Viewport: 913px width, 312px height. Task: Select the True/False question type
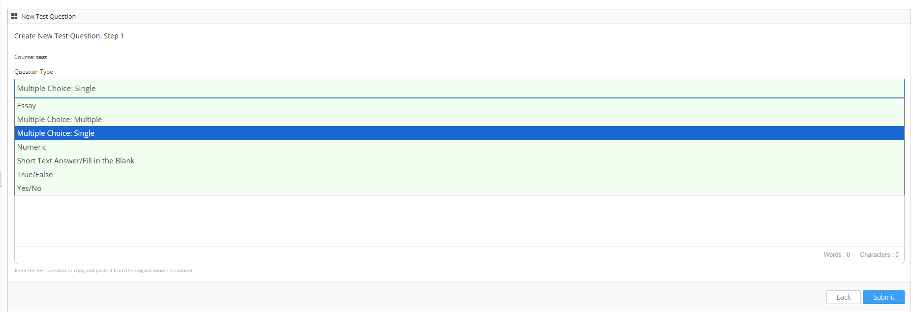point(35,175)
